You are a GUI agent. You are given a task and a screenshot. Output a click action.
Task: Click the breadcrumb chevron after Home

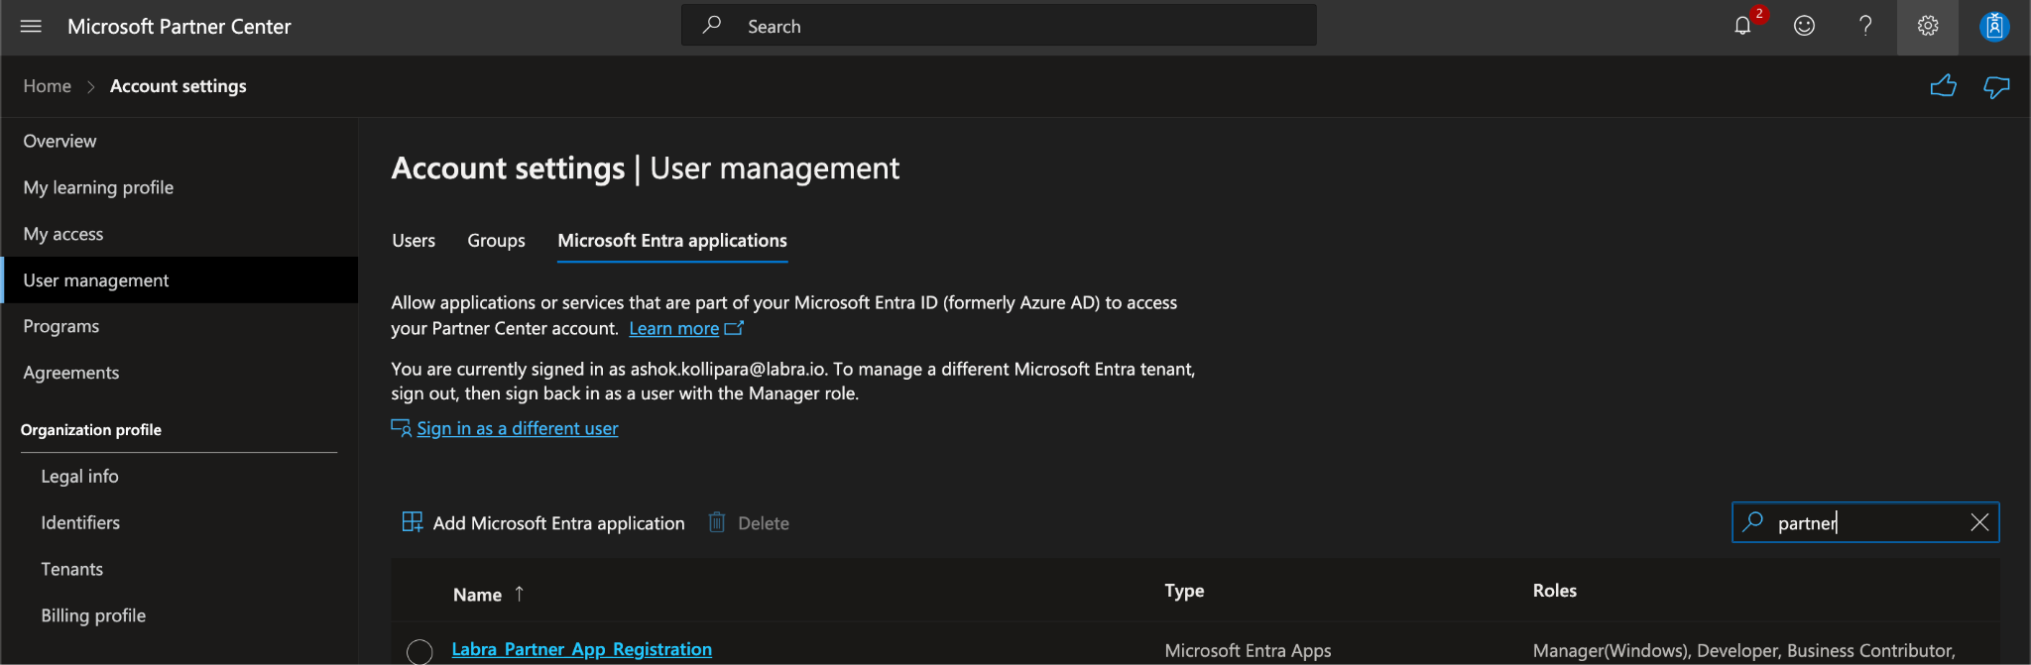pos(90,87)
